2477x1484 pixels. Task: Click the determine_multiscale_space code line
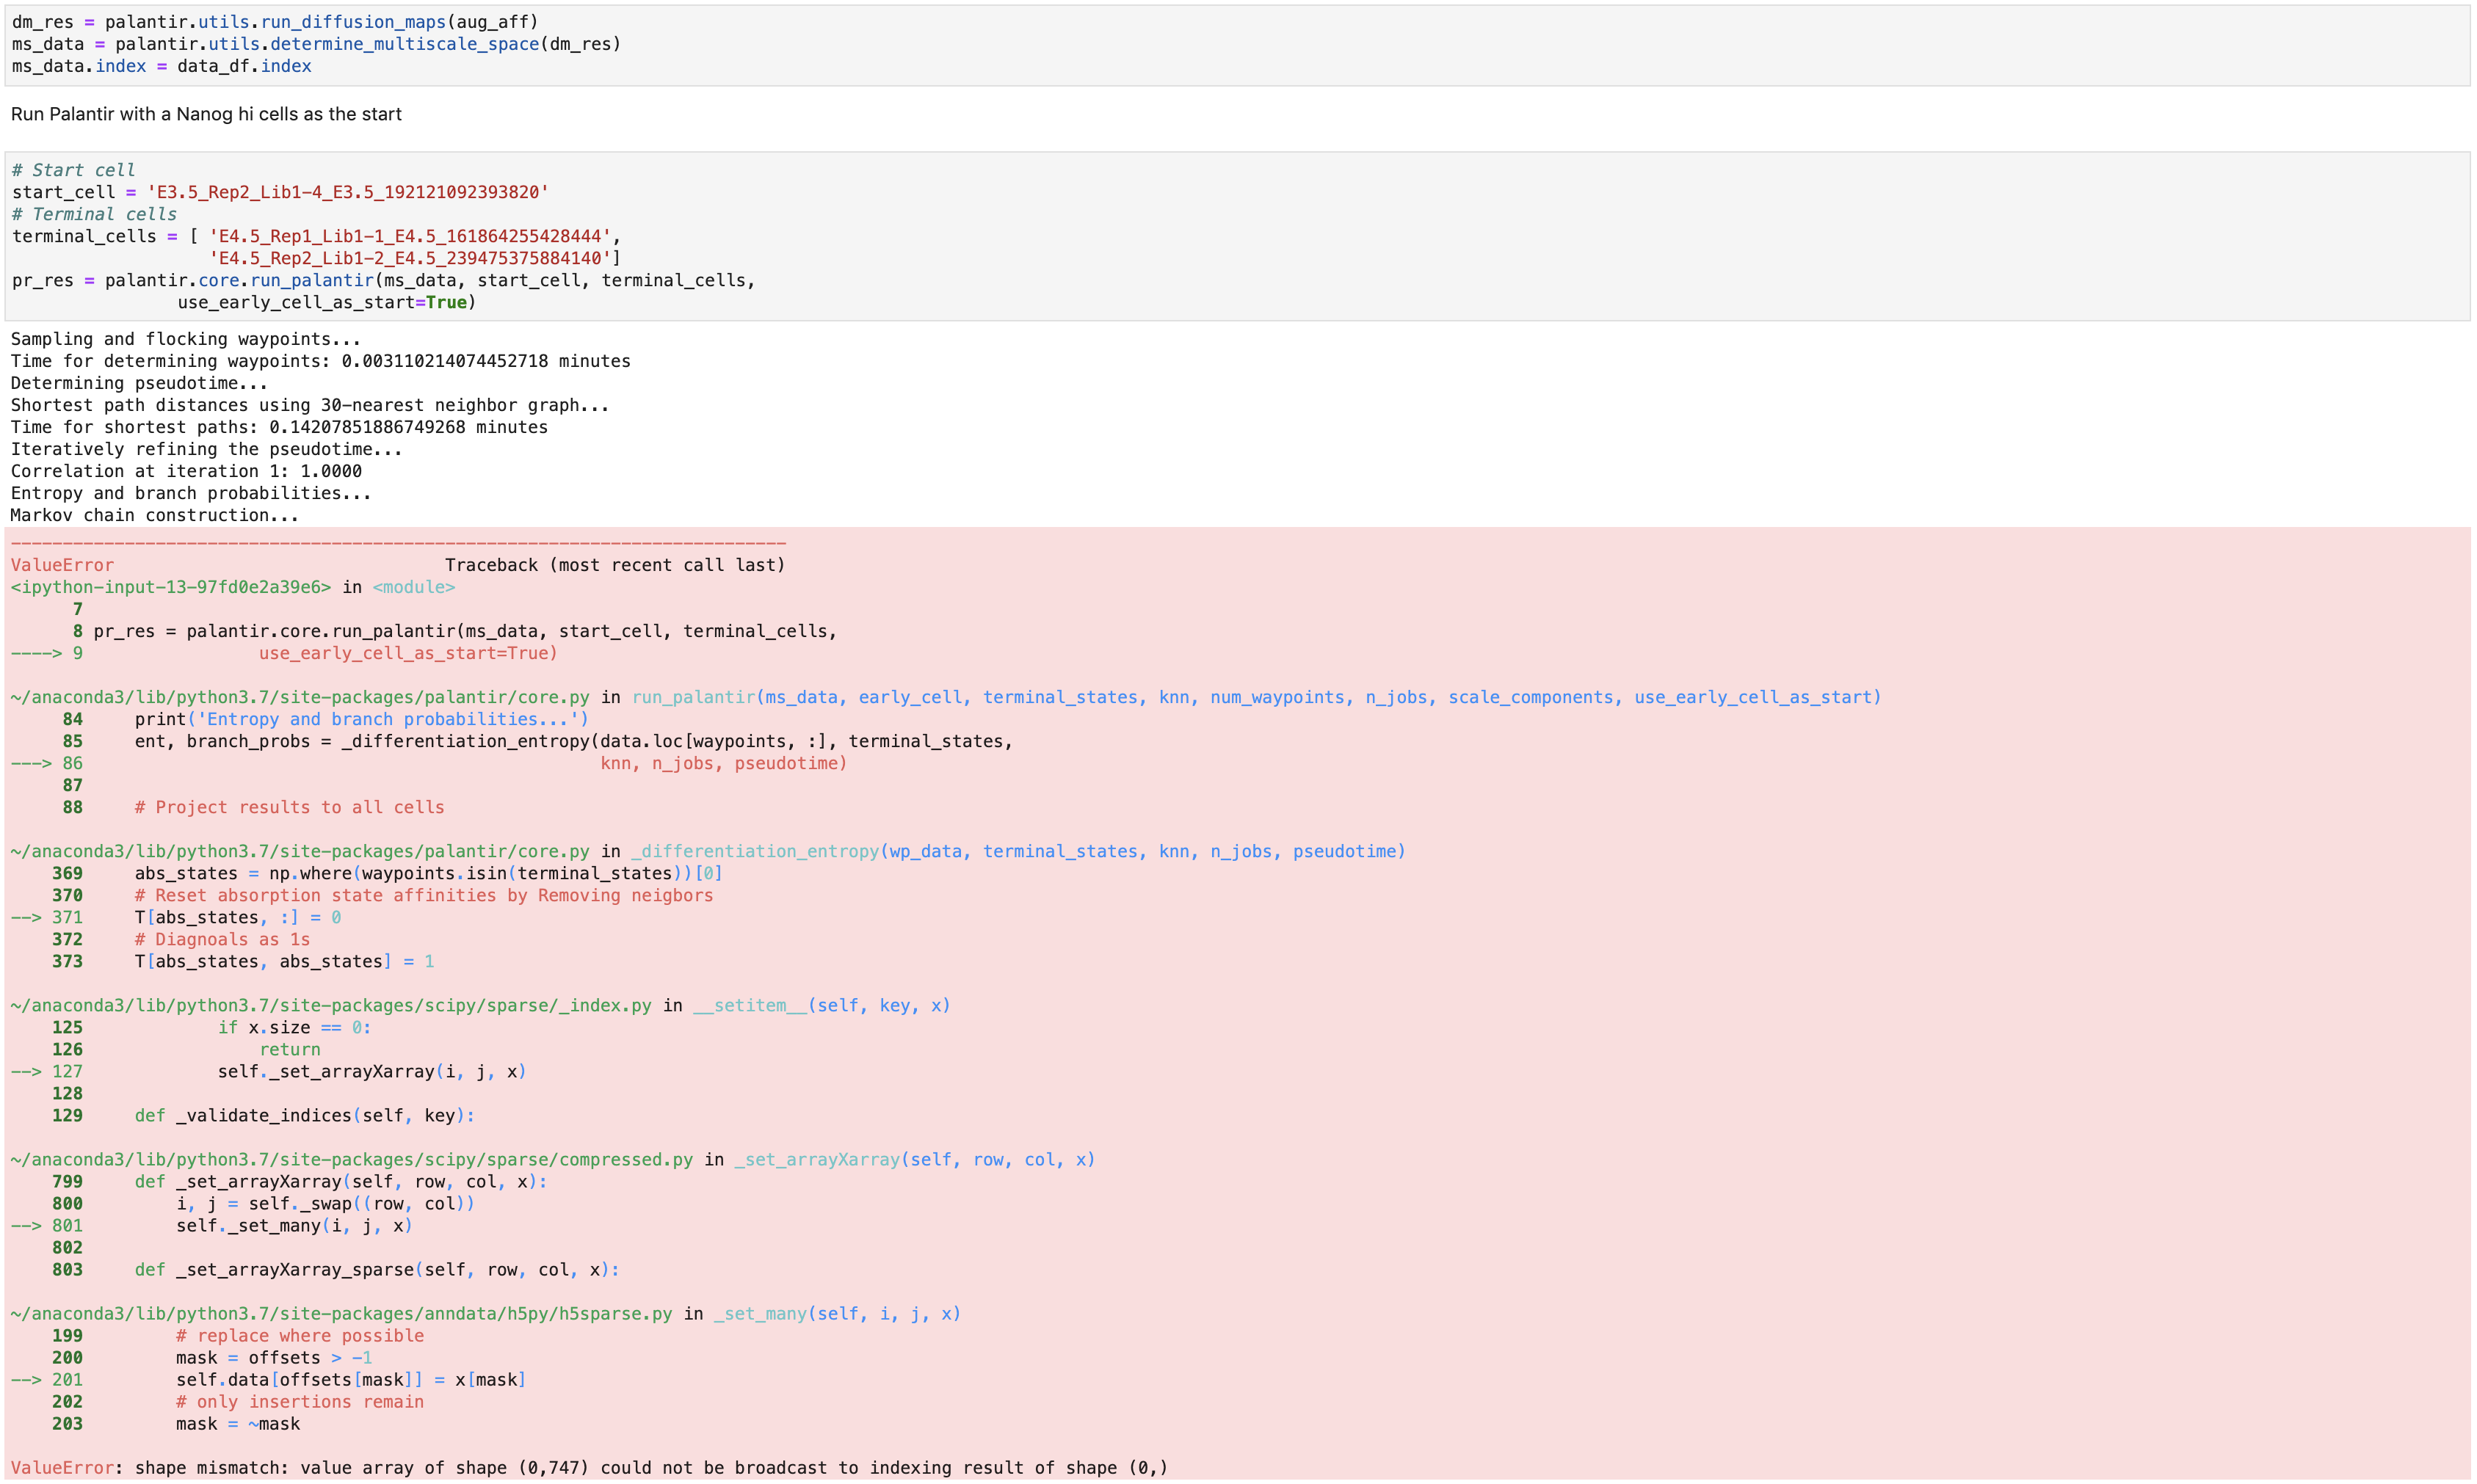pyautogui.click(x=316, y=44)
